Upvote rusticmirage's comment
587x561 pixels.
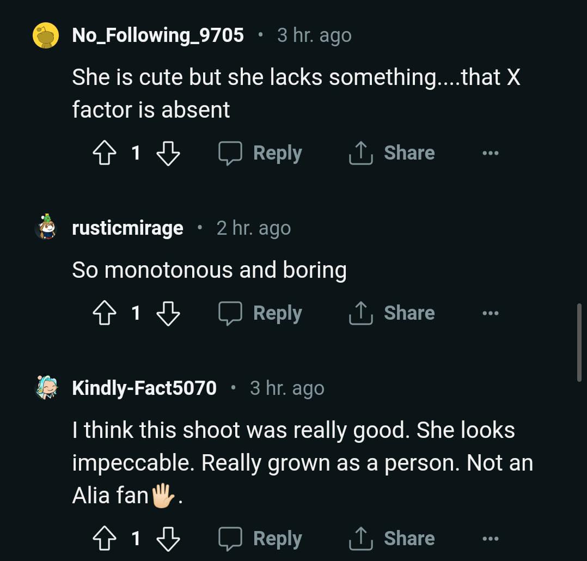click(x=105, y=314)
